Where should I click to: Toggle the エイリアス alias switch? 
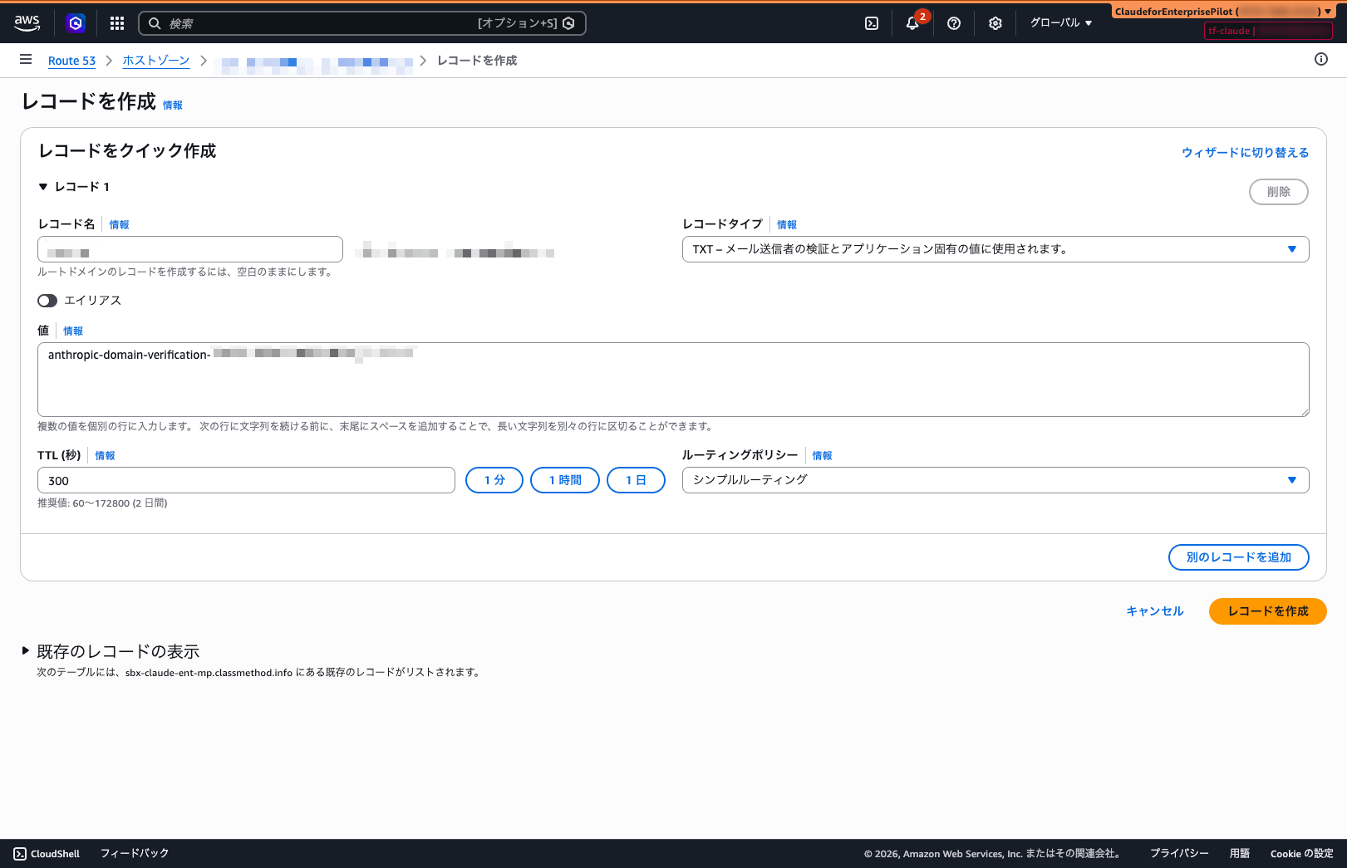pos(47,301)
